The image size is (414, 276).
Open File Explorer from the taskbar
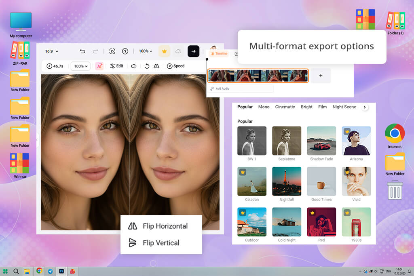(27, 271)
